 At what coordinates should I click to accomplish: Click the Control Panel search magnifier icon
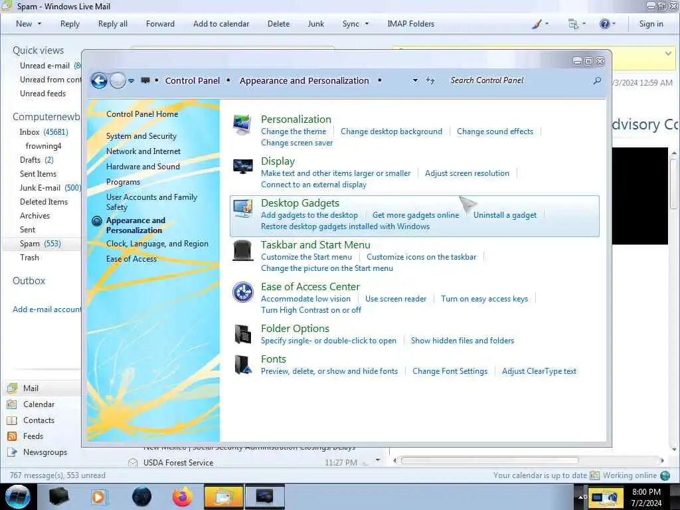pos(597,80)
